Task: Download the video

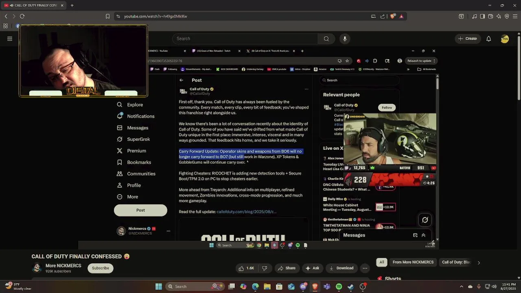Action: point(341,268)
